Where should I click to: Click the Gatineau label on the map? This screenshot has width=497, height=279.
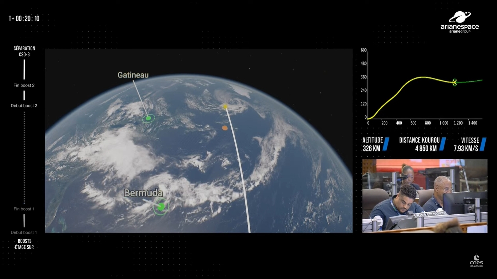pyautogui.click(x=133, y=75)
